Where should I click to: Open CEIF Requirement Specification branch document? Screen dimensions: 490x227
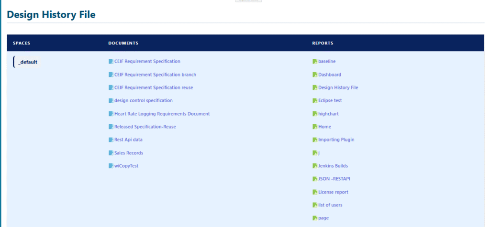(x=155, y=75)
